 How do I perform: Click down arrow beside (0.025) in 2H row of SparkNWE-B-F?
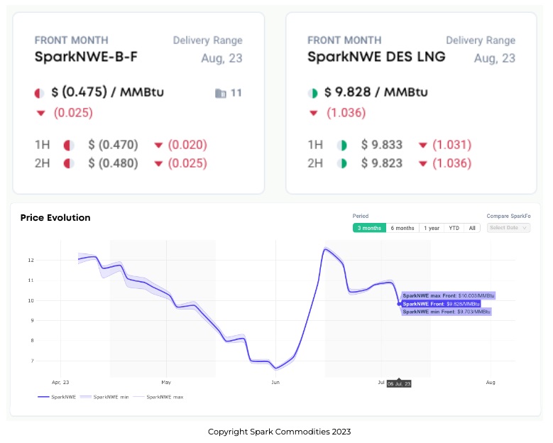[x=159, y=164]
